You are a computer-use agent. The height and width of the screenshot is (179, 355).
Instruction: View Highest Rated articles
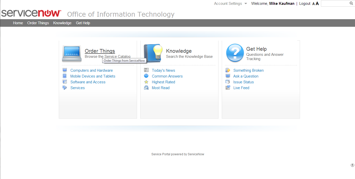[163, 82]
